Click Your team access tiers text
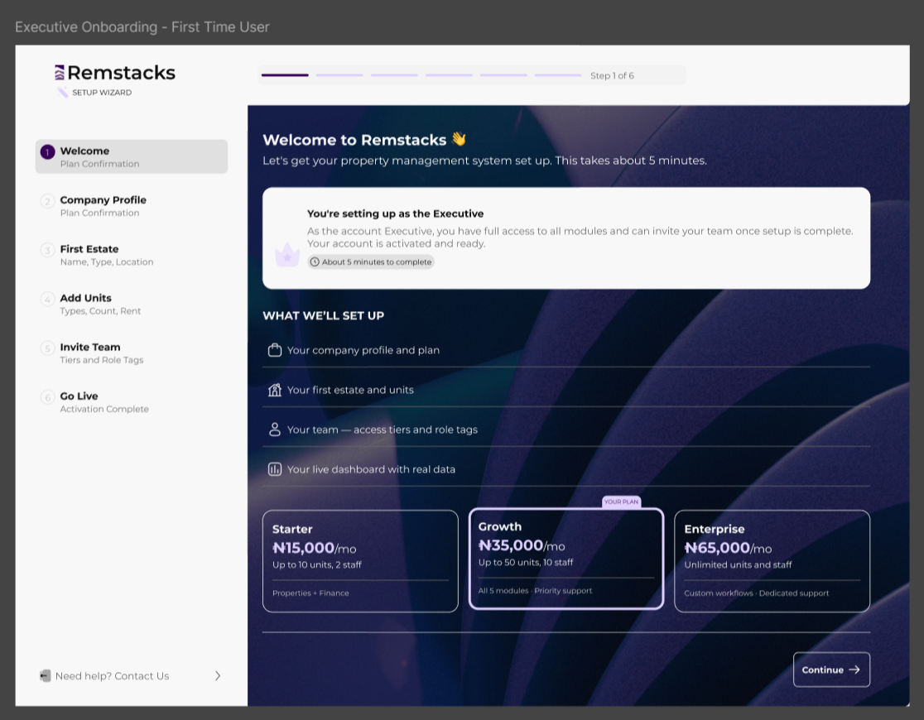 coord(383,430)
